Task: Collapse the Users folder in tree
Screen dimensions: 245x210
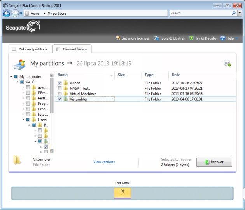Action: coord(23,120)
